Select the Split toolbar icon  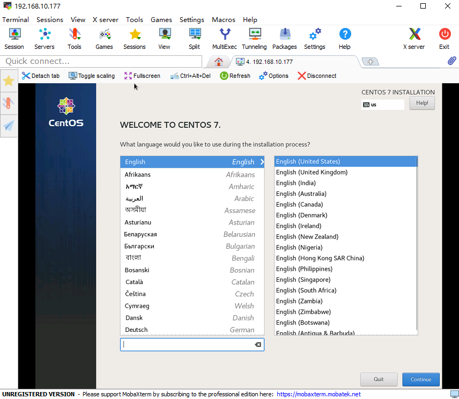click(194, 39)
